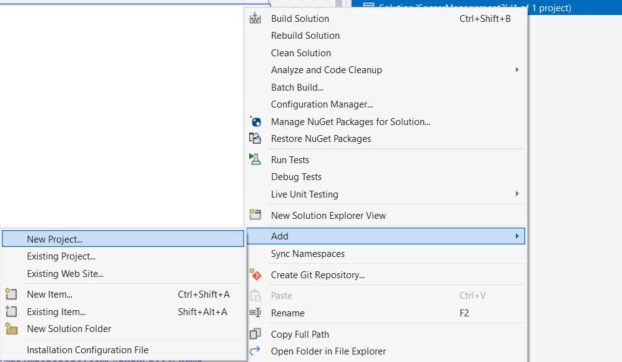This screenshot has height=362, width=622.
Task: Choose Existing Item... in the Add submenu
Action: click(123, 311)
